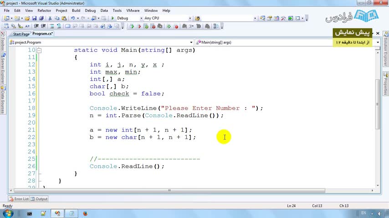This screenshot has height=218, width=389.
Task: Open the Toolbox side tab
Action: (x=3, y=41)
